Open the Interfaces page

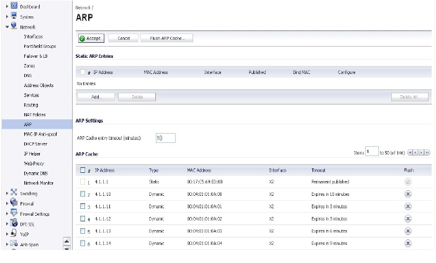coord(33,37)
